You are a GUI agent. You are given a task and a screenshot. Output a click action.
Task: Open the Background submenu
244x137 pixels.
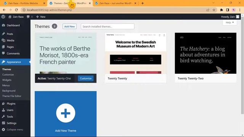click(9, 91)
